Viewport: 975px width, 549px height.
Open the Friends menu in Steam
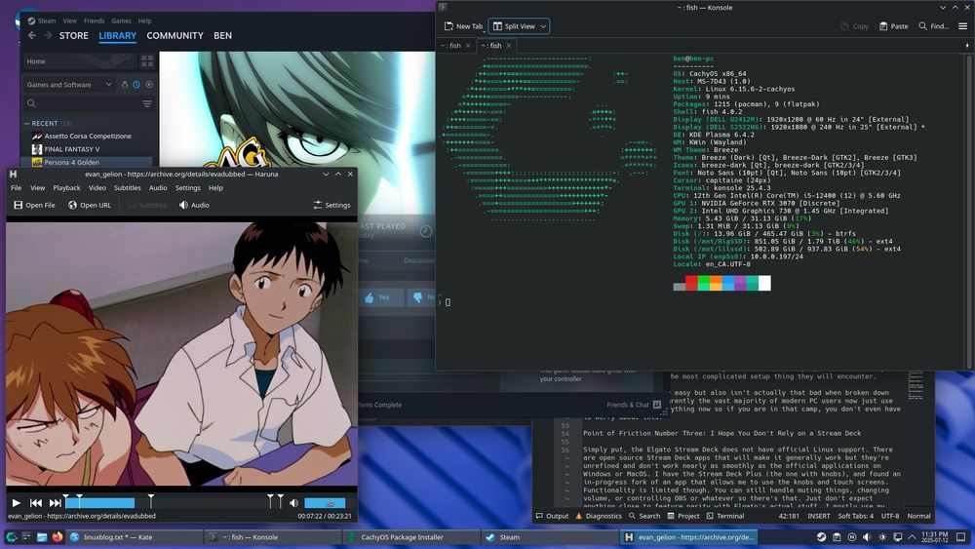(94, 20)
